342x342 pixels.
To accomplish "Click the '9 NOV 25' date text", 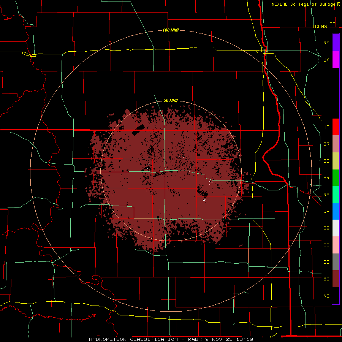I will pyautogui.click(x=219, y=339).
